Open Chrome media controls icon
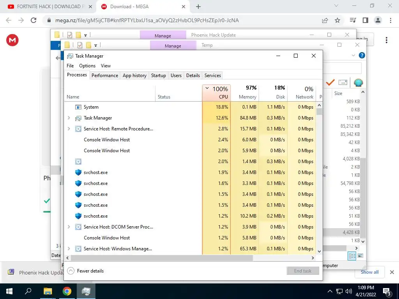The height and width of the screenshot is (299, 399). click(353, 20)
